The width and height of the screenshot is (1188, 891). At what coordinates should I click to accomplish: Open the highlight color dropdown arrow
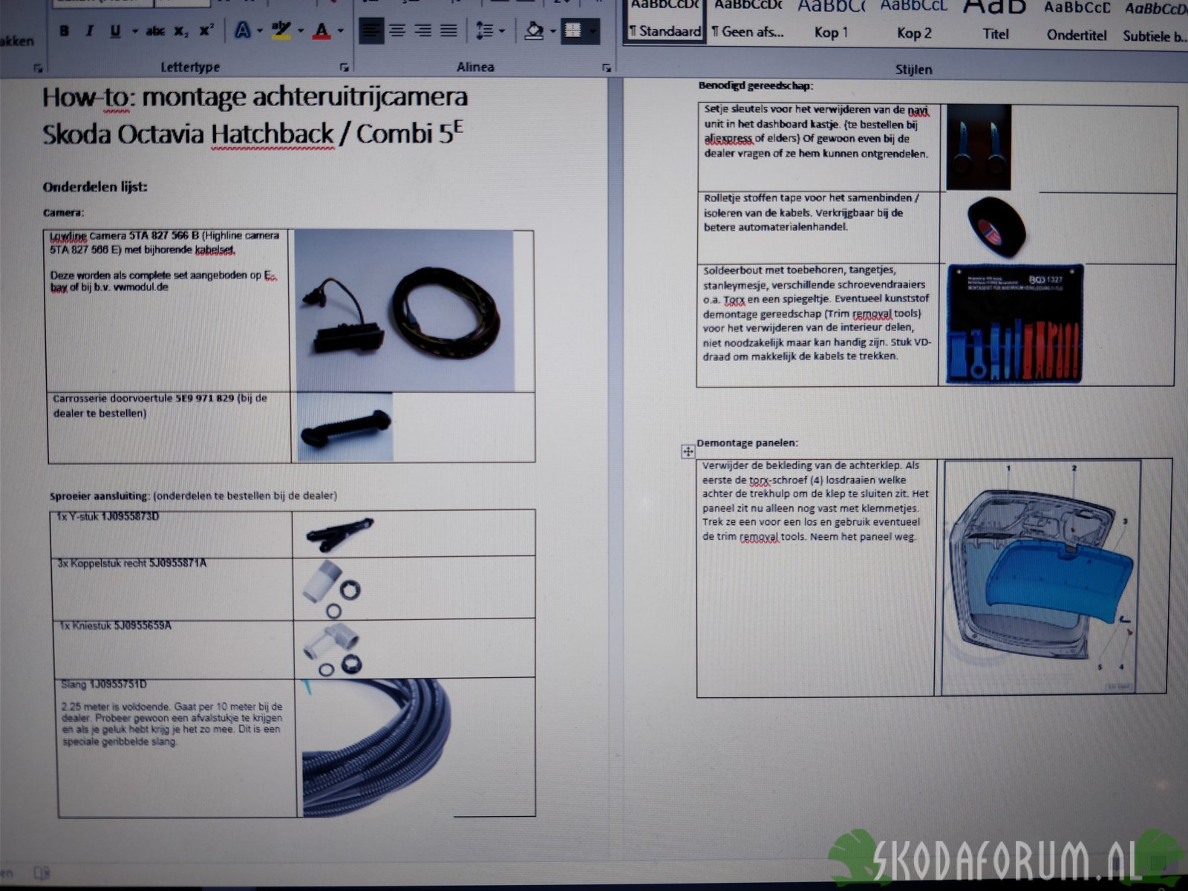tap(301, 31)
